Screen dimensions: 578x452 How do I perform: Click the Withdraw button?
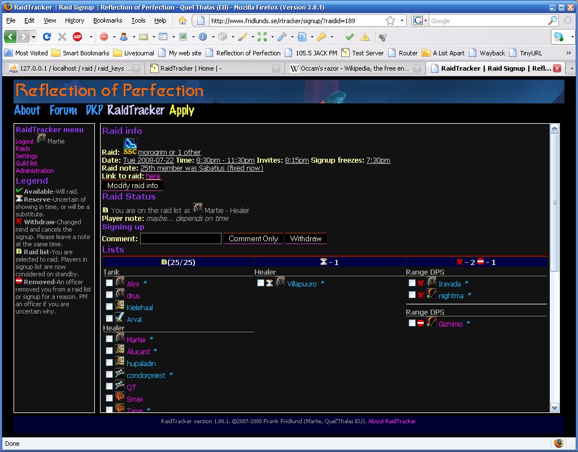(x=306, y=238)
